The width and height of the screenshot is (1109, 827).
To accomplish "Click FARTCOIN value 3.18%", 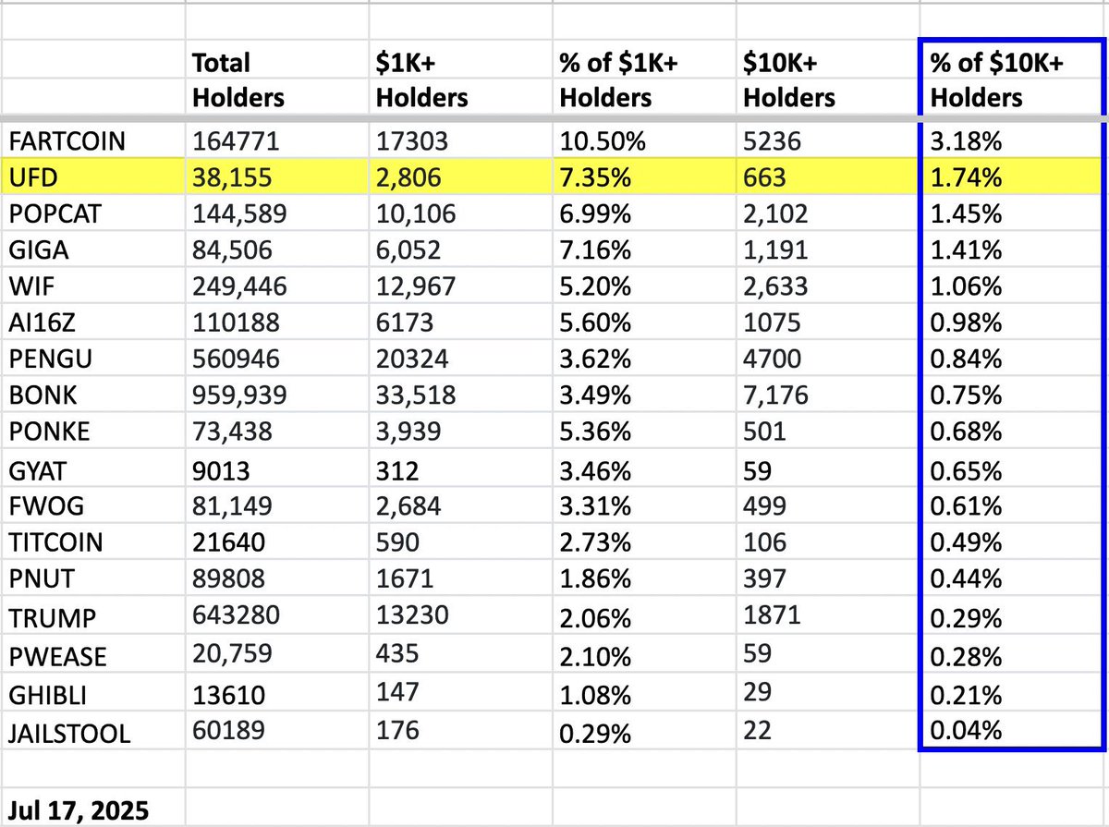I will (965, 143).
